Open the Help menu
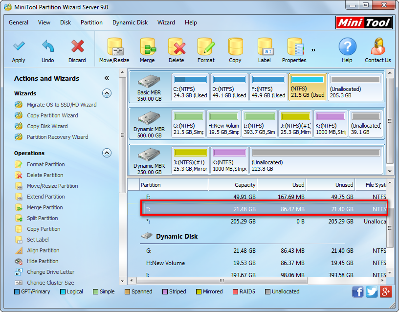This screenshot has width=399, height=312. [x=191, y=22]
